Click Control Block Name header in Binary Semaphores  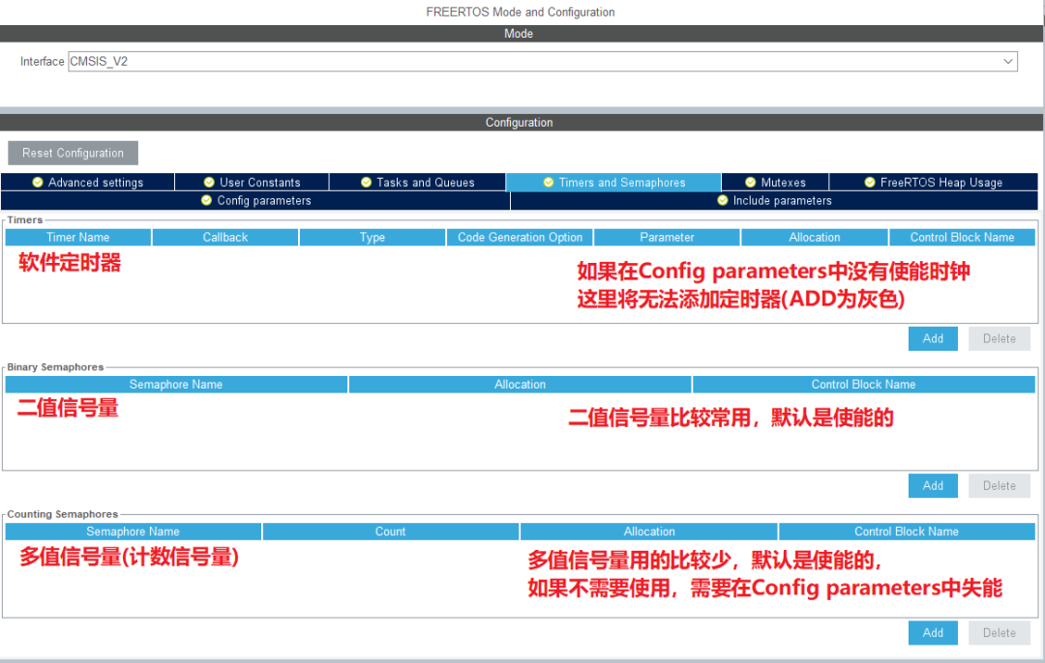coord(864,384)
